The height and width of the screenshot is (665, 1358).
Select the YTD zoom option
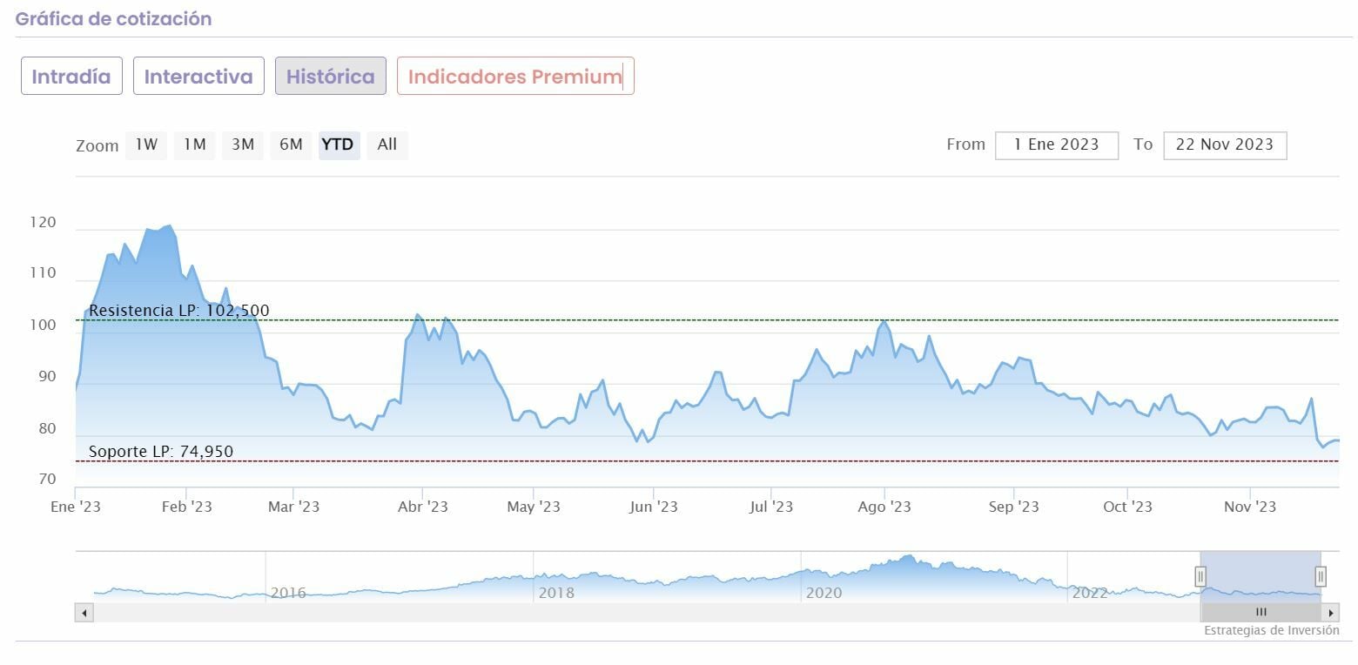(x=338, y=144)
